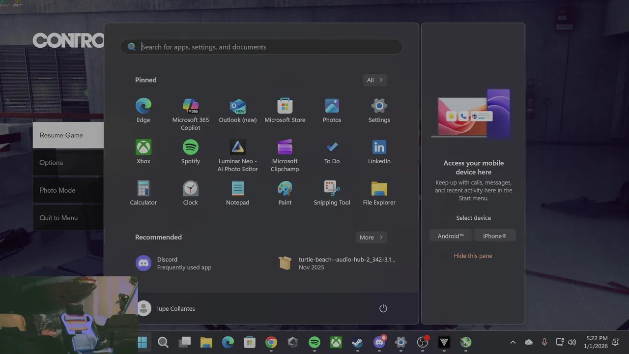This screenshot has height=354, width=629.
Task: Launch Notepad
Action: pyautogui.click(x=238, y=193)
